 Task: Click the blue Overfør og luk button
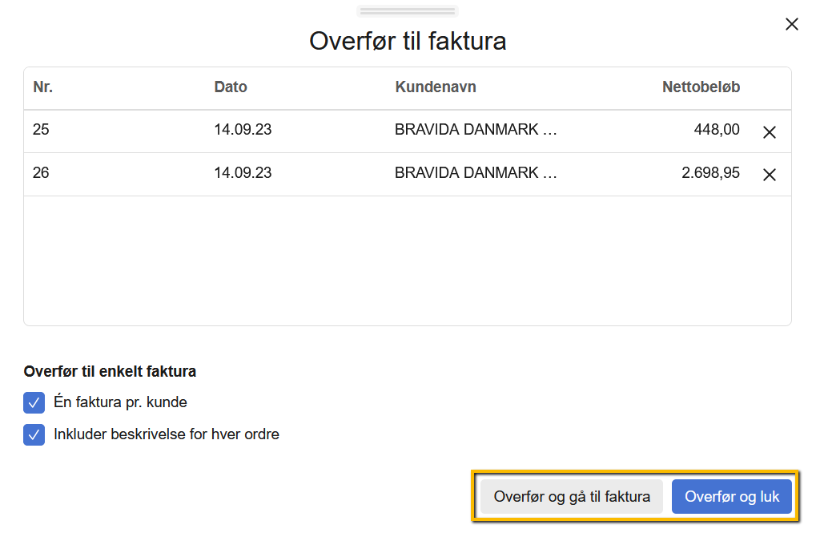pyautogui.click(x=731, y=496)
